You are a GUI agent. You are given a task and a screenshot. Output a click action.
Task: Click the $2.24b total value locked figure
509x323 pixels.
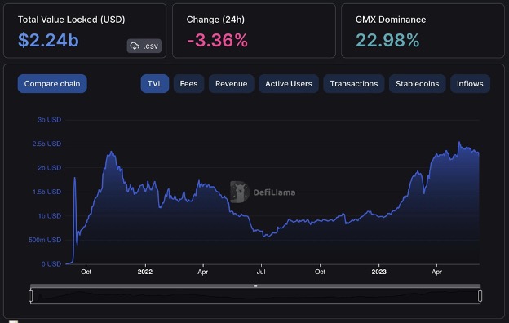tap(48, 40)
